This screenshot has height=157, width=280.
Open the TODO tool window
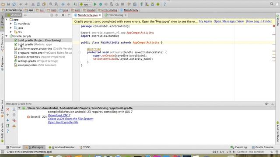(x=85, y=147)
